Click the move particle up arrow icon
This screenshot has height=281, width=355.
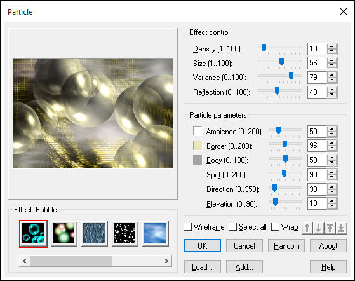pos(307,228)
